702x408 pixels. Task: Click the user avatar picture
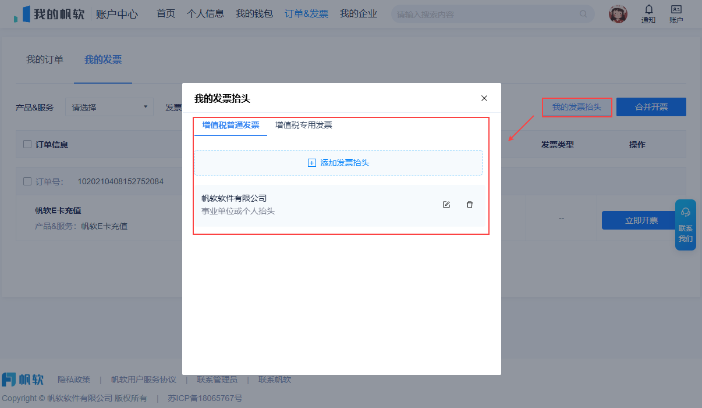pos(618,14)
